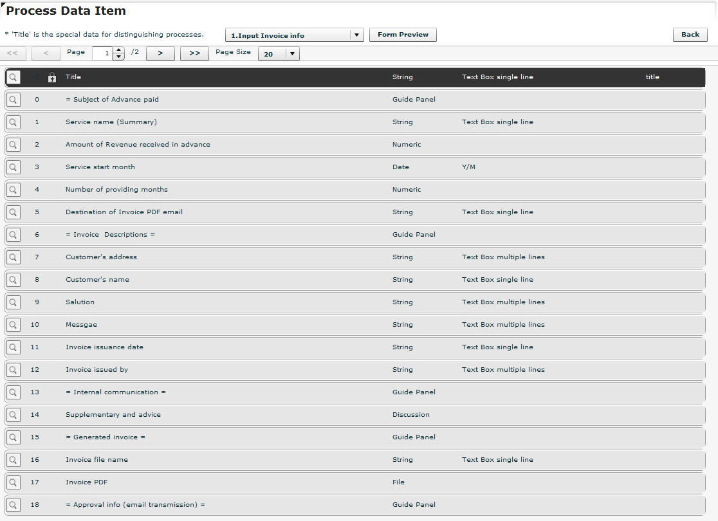Open 'Destination of Invoice PDF email' via magnifier icon
This screenshot has height=521, width=718.
coord(13,212)
